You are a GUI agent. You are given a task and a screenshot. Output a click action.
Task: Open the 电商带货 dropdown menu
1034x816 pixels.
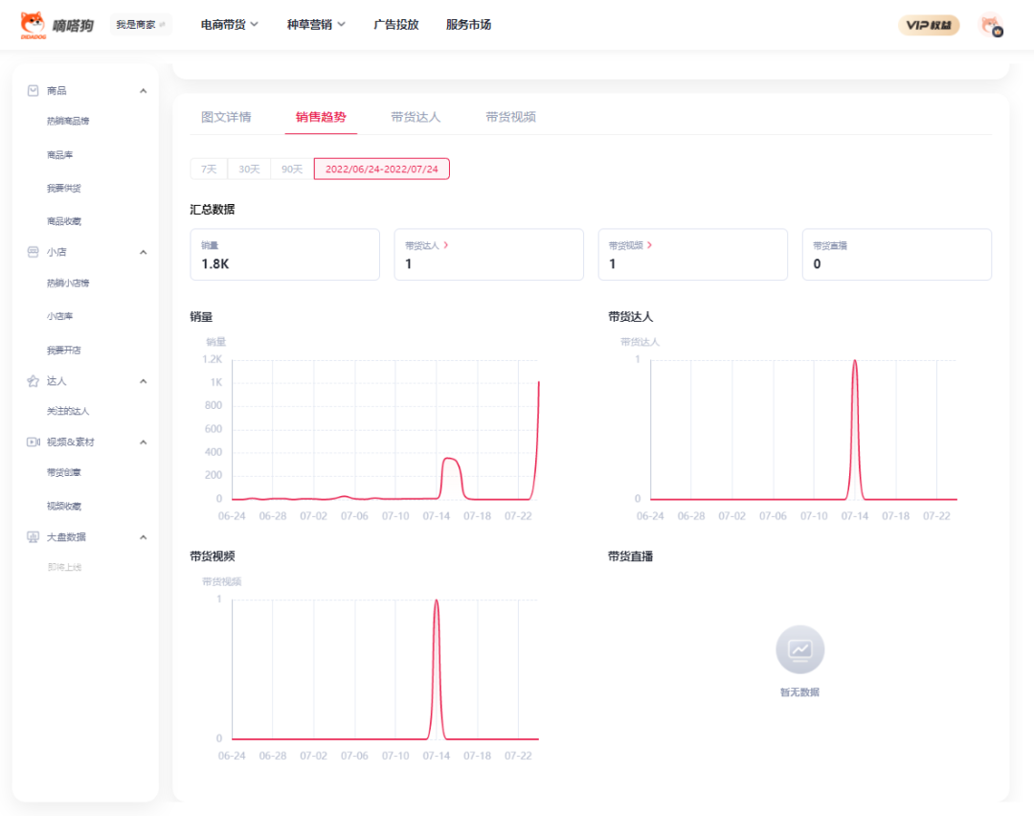[x=230, y=25]
